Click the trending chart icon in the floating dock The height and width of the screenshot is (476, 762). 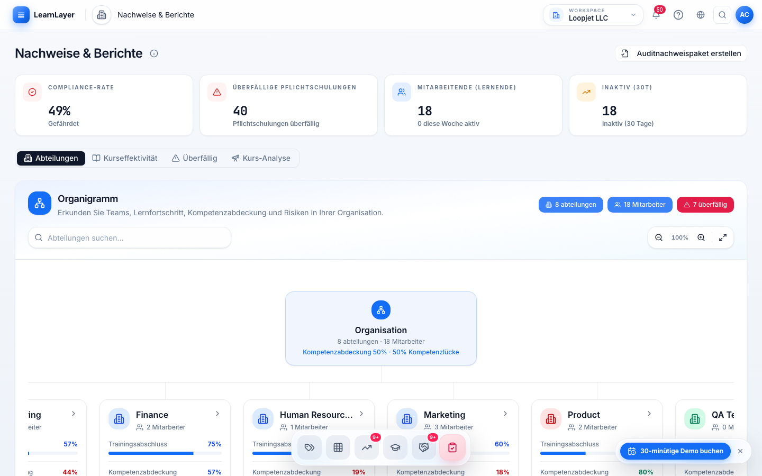[x=367, y=447]
